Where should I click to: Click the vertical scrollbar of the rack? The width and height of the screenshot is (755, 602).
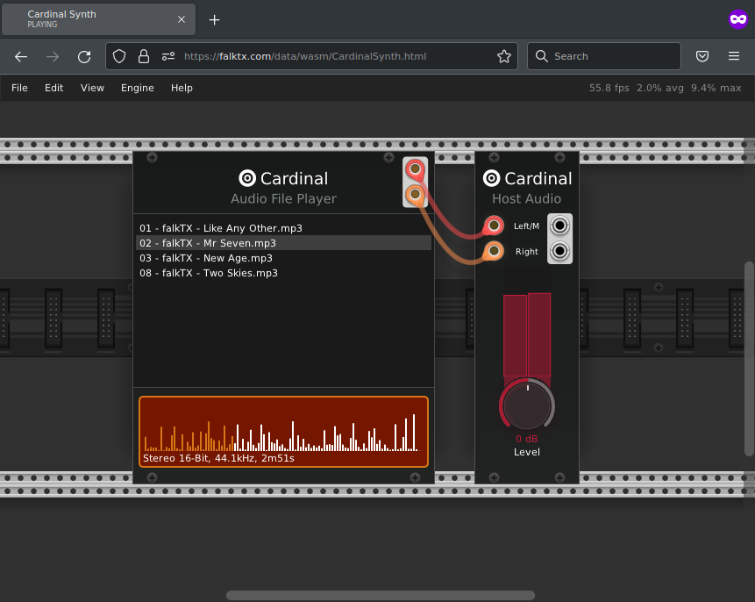tap(749, 359)
